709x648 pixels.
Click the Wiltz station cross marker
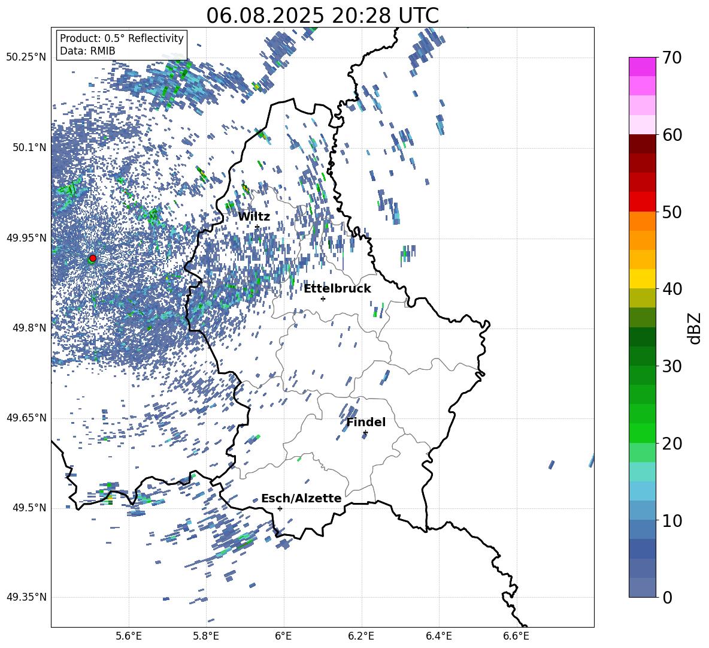coord(257,227)
